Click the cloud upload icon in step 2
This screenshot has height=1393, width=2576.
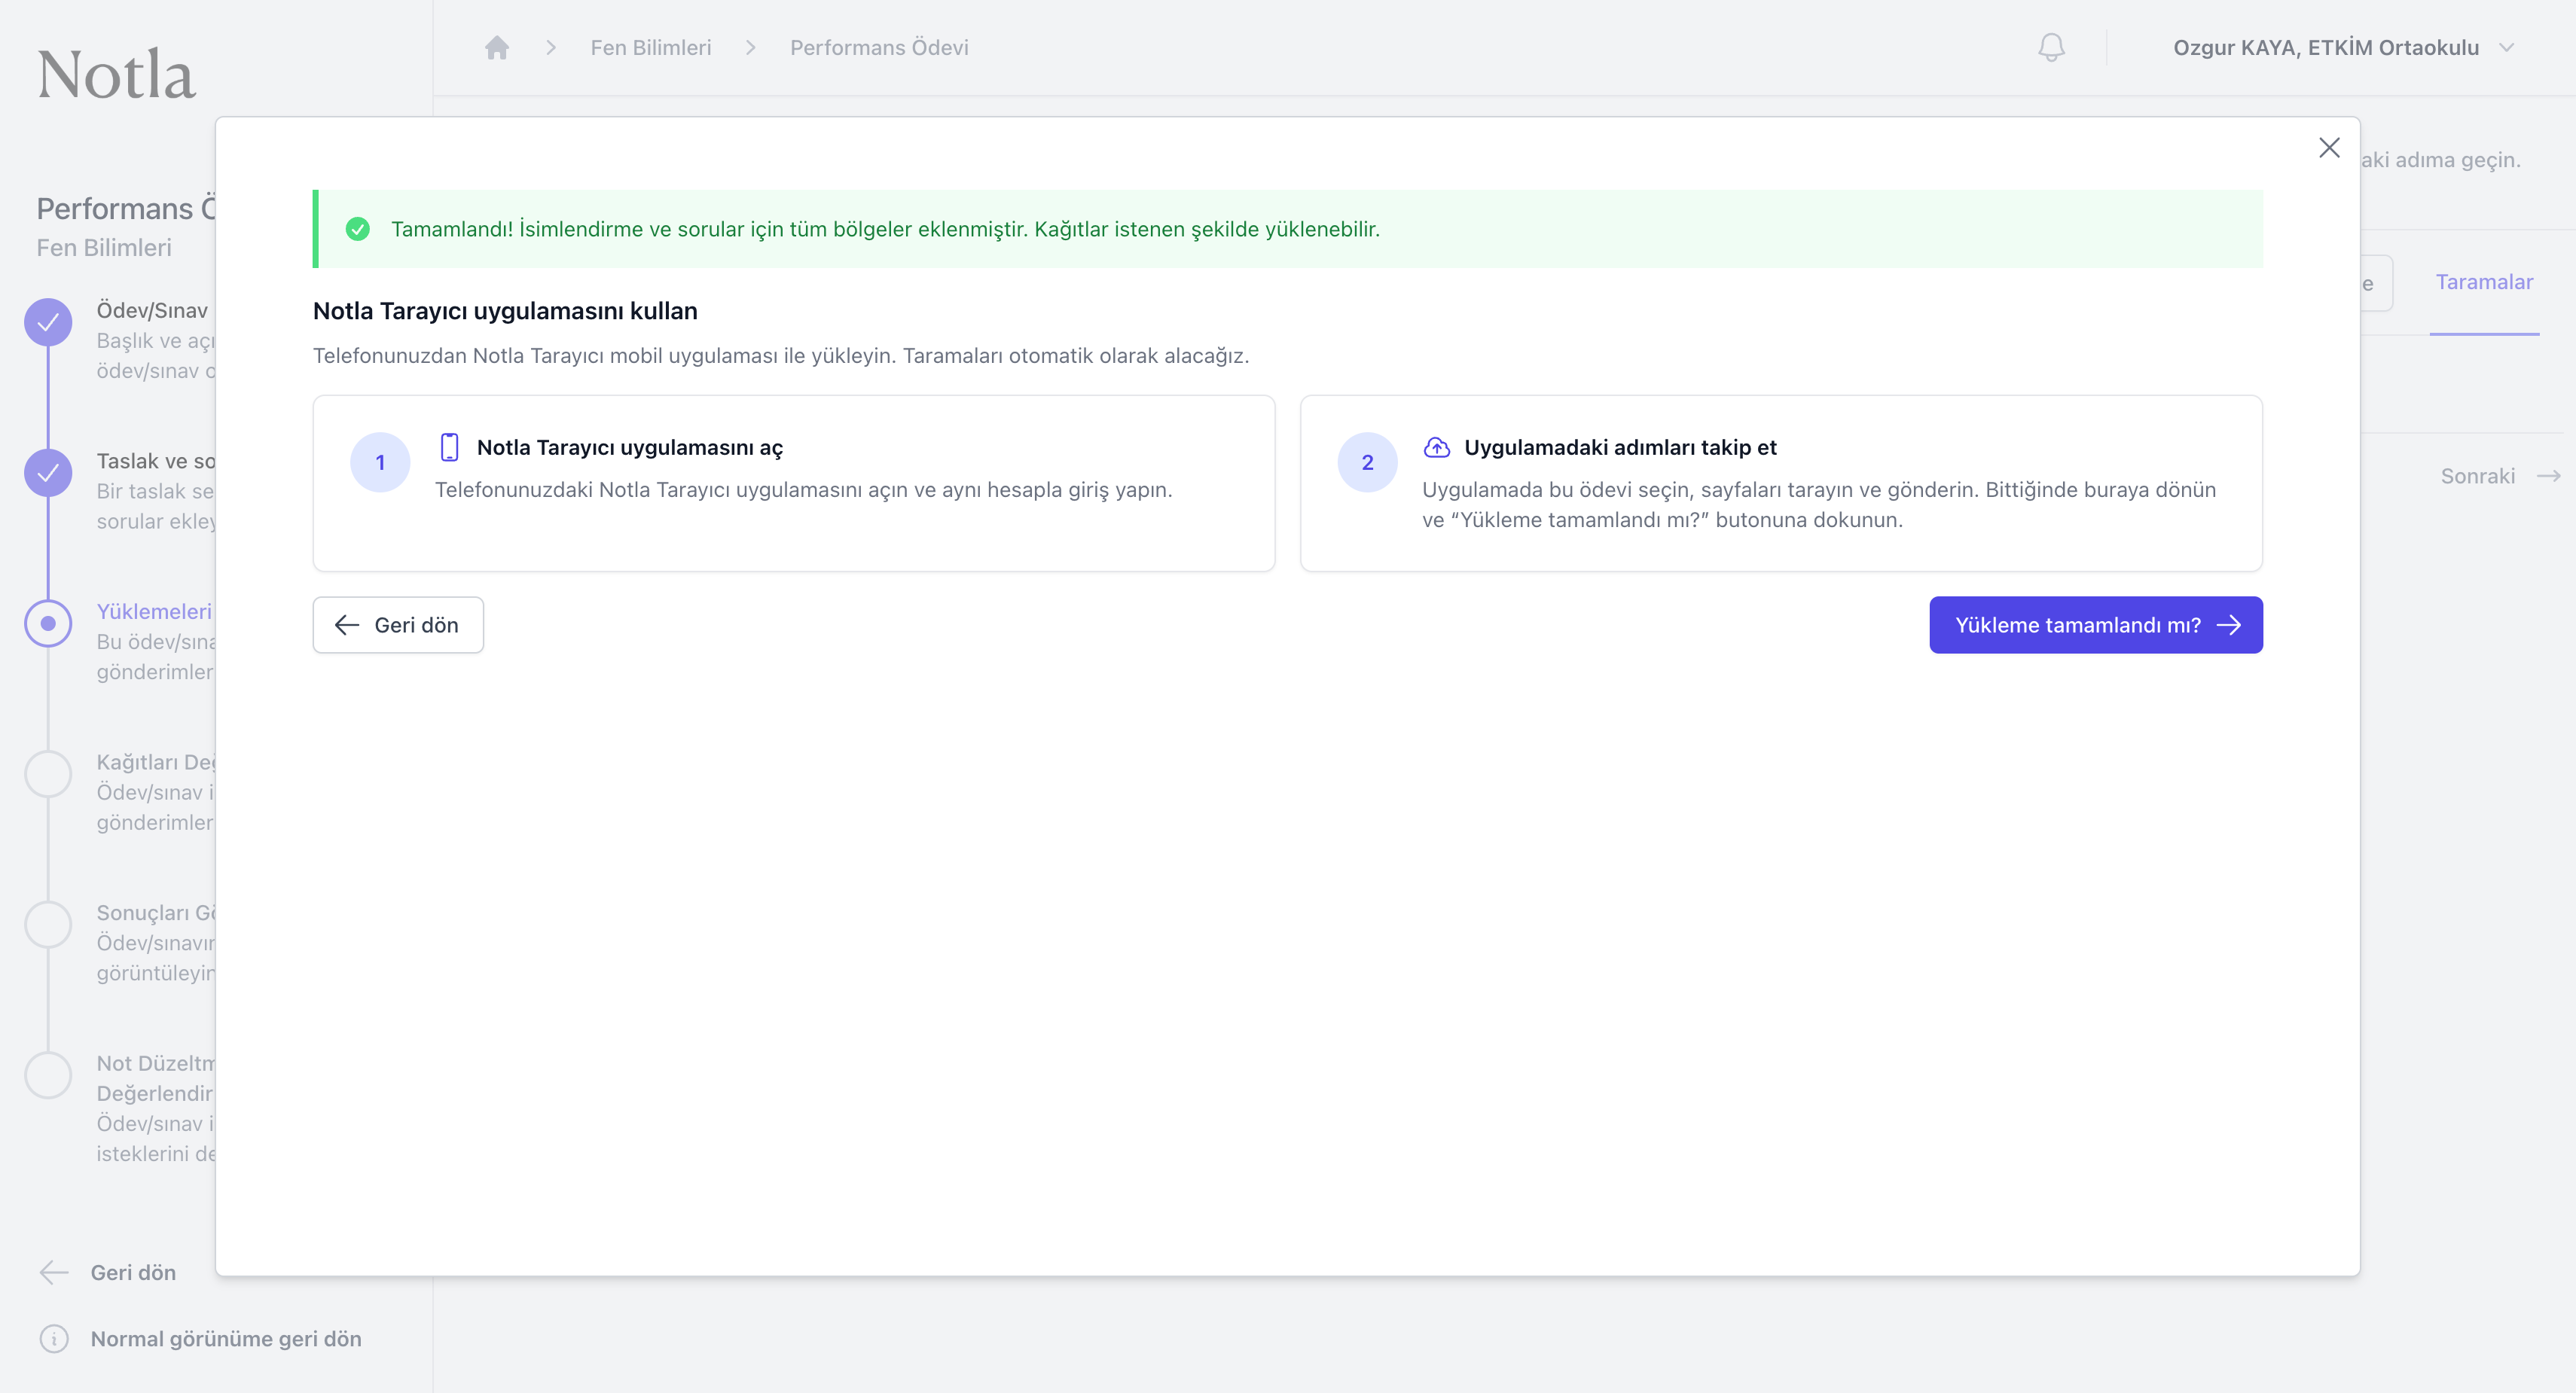click(1437, 447)
